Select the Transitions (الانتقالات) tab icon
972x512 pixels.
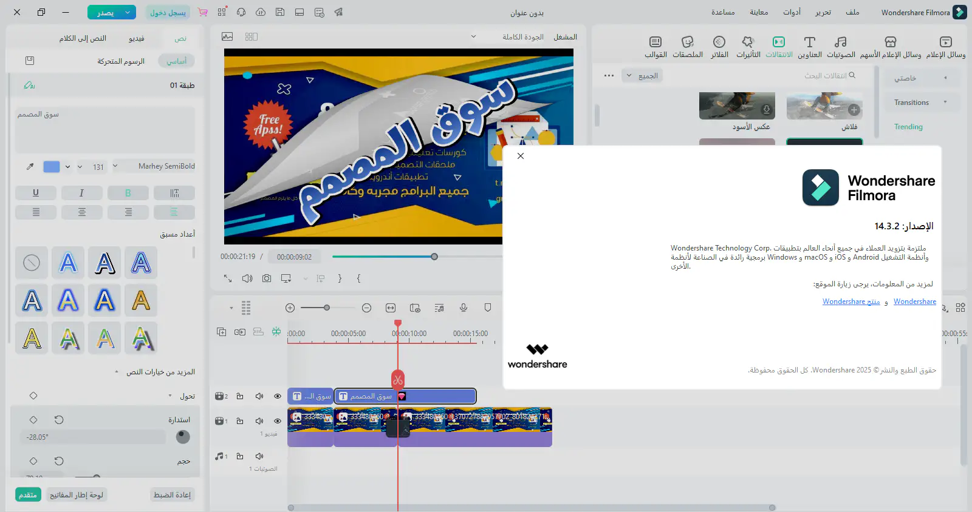(x=779, y=42)
